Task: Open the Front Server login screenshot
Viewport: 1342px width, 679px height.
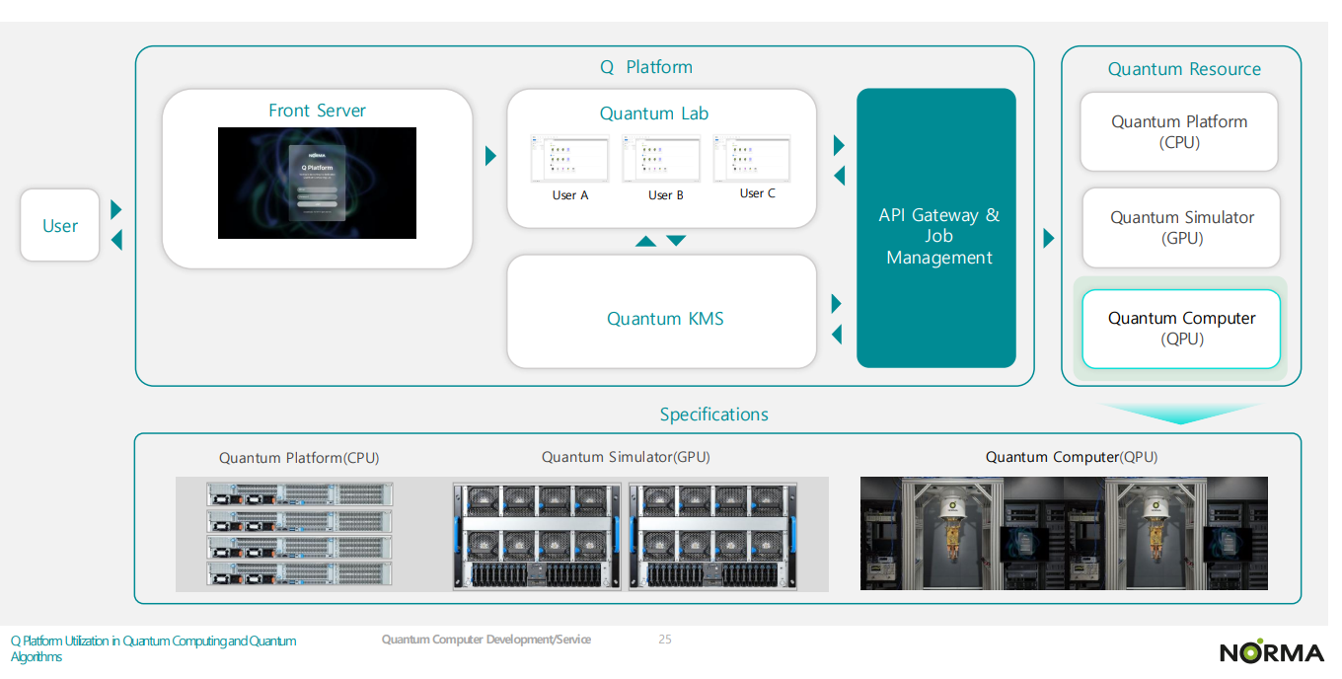Action: (317, 184)
